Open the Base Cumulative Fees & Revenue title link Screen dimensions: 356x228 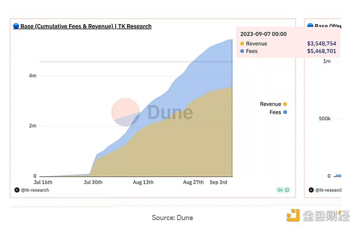[86, 26]
